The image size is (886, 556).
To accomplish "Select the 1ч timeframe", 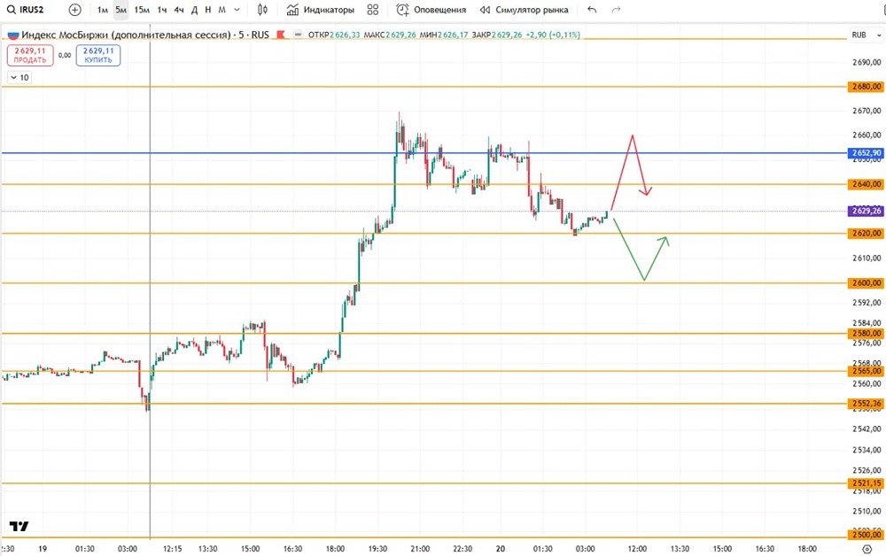I will coord(162,10).
